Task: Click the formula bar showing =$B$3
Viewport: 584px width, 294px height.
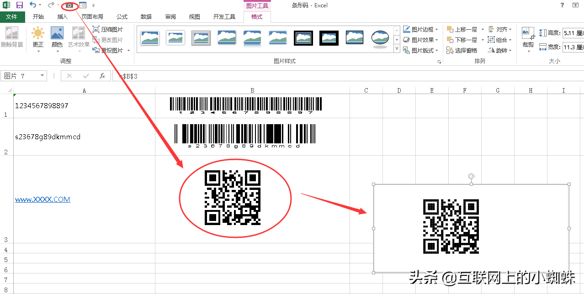Action: coord(348,76)
